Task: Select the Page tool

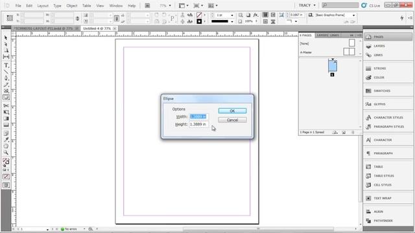Action: coord(6,50)
